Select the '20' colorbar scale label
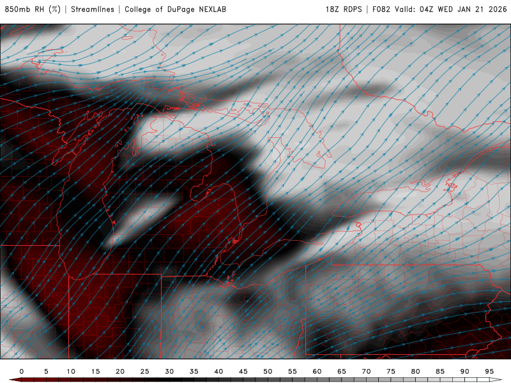The image size is (511, 383). point(120,372)
